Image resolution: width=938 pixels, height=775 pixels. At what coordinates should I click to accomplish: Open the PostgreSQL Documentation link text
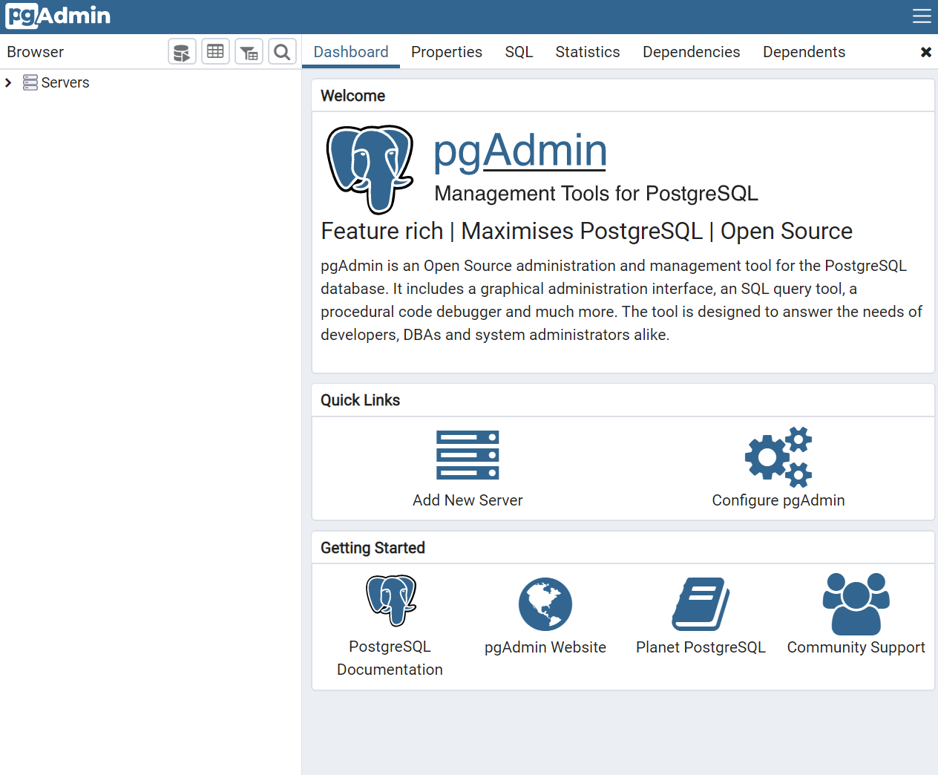390,658
